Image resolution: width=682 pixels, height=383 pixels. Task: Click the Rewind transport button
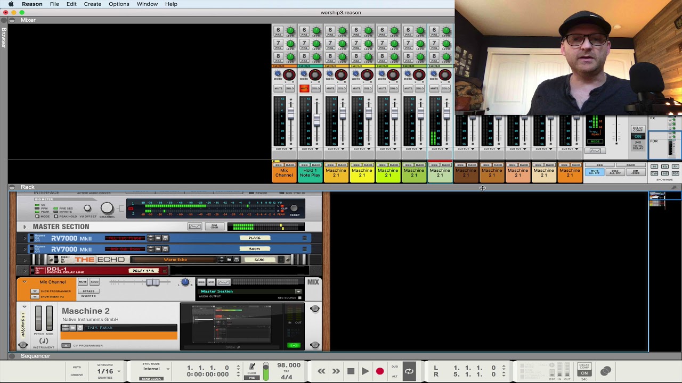[x=321, y=371]
